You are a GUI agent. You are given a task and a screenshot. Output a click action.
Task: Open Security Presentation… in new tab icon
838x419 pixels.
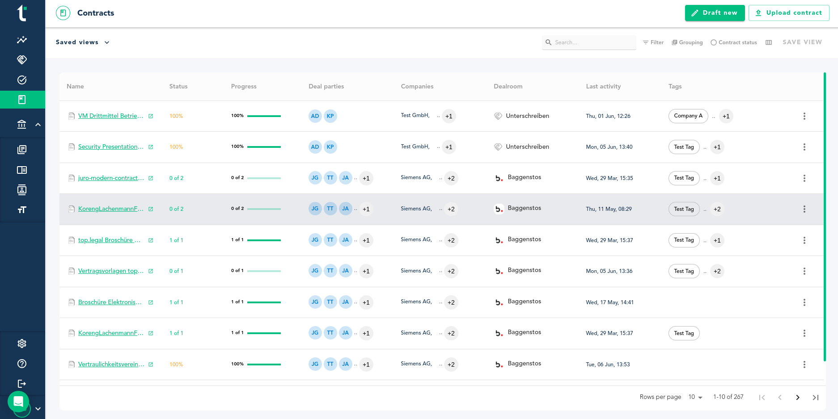click(151, 147)
